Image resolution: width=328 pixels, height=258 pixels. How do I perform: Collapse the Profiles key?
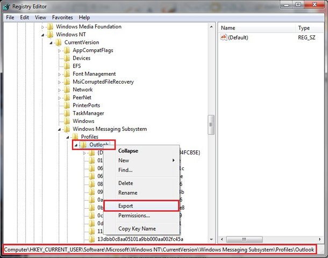point(68,137)
